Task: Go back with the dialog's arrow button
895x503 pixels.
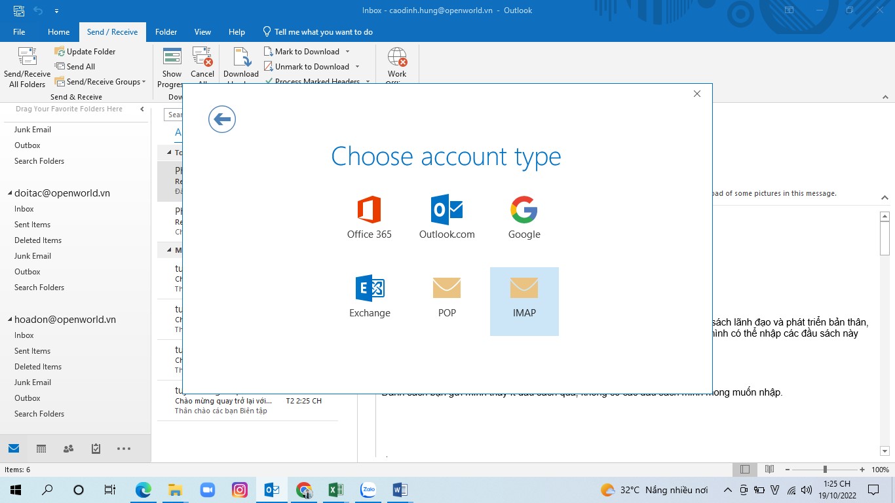Action: [x=222, y=119]
